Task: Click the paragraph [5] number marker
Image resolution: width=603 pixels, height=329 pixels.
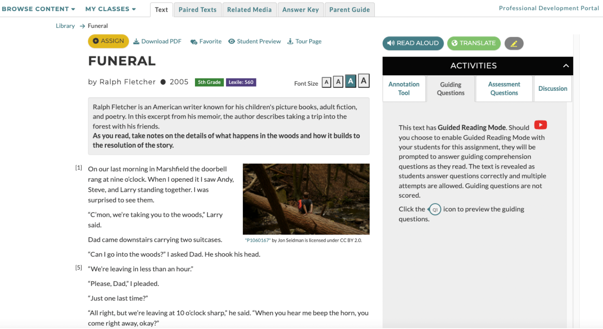Action: (79, 268)
